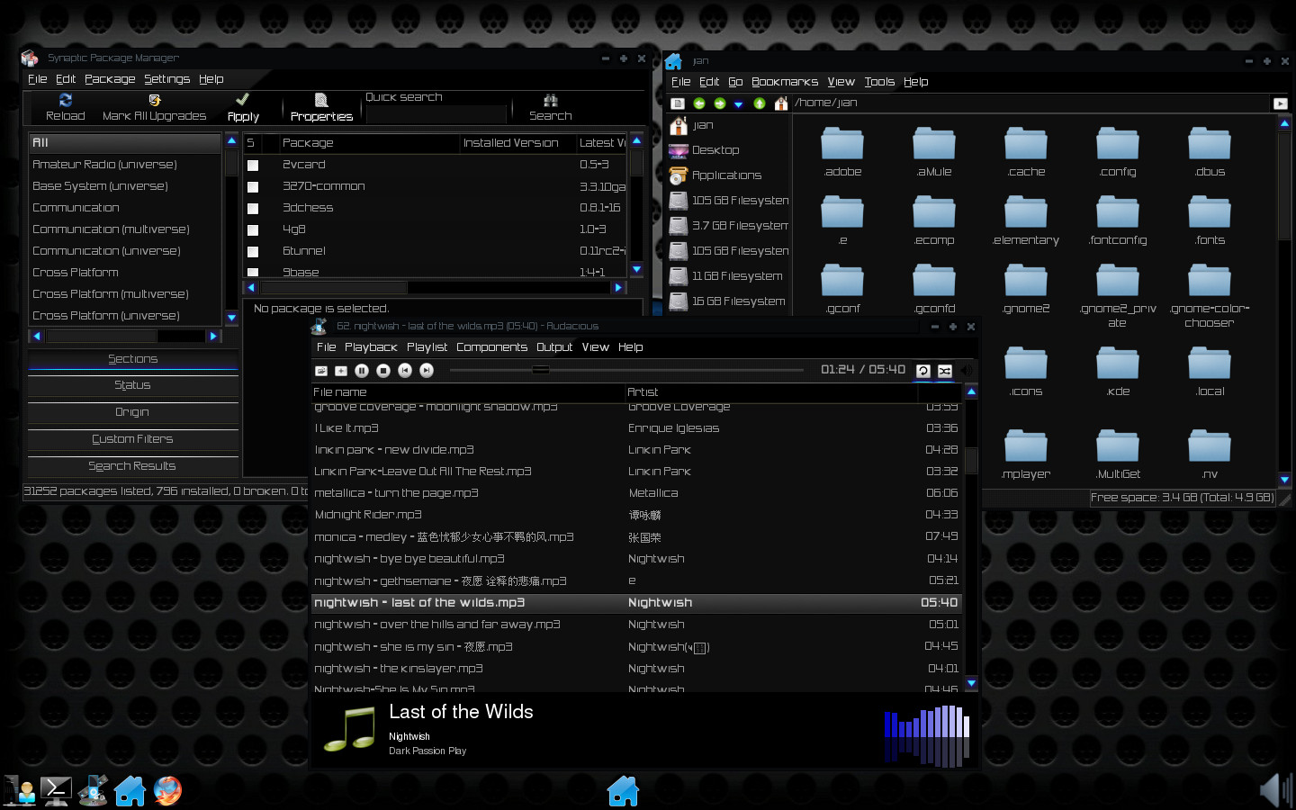The image size is (1296, 810).
Task: Click Mark All Upgrades in Synaptic
Action: pyautogui.click(x=154, y=108)
